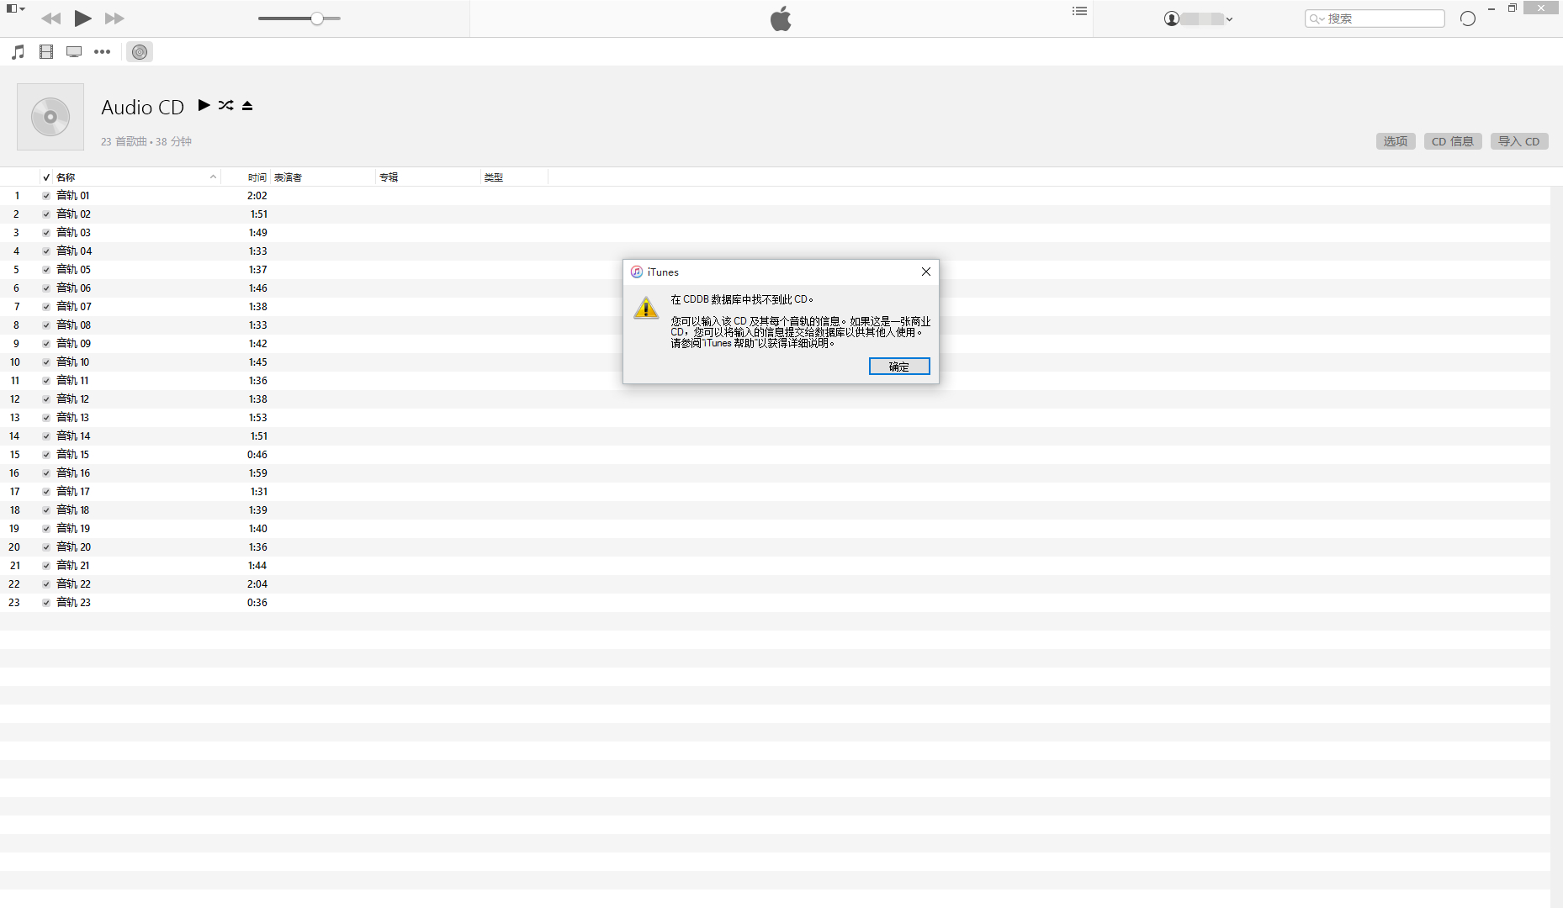Close the iTunes warning dialog
1563x908 pixels.
tap(926, 272)
